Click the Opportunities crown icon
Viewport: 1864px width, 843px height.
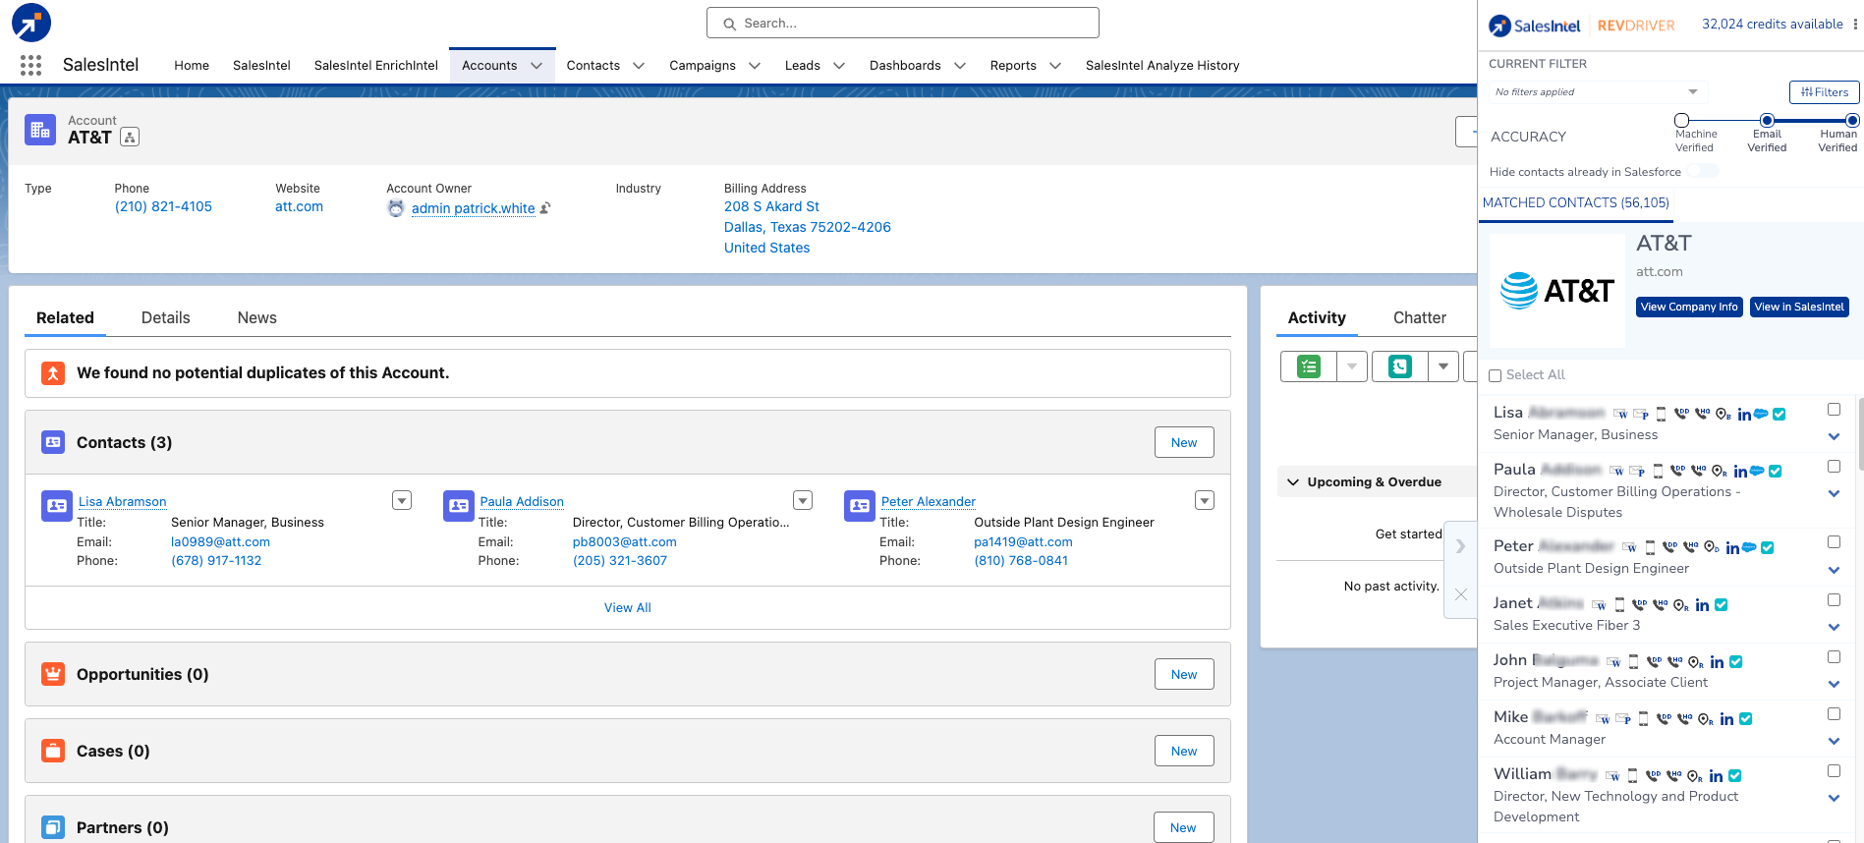[53, 674]
